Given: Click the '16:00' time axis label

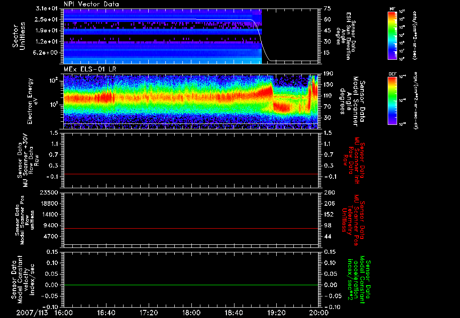Looking at the screenshot, I should point(63,313).
